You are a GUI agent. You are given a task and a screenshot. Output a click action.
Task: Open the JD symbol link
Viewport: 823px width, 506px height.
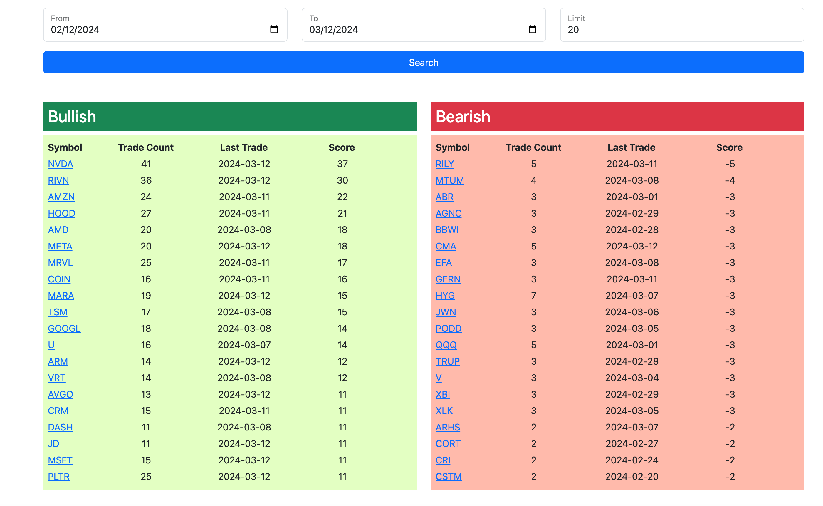[x=53, y=443]
